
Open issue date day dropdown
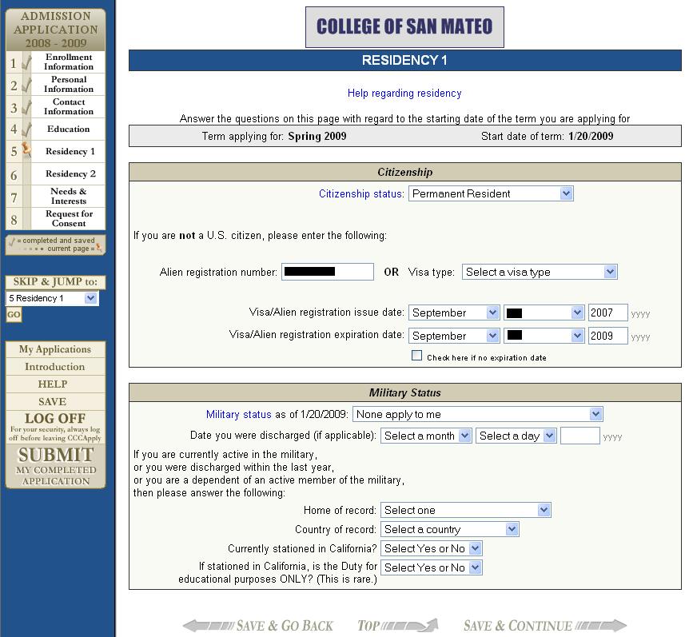click(x=544, y=313)
